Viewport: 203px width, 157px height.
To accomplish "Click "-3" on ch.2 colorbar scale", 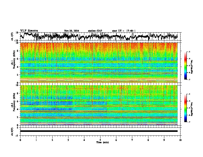I will point(189,94).
